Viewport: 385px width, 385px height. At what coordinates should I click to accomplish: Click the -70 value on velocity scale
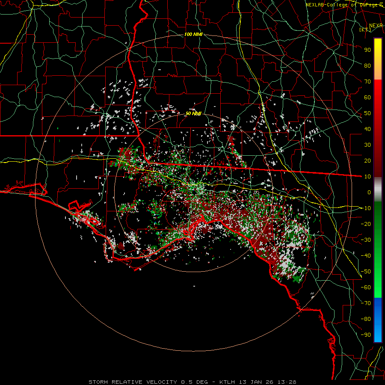click(x=366, y=303)
